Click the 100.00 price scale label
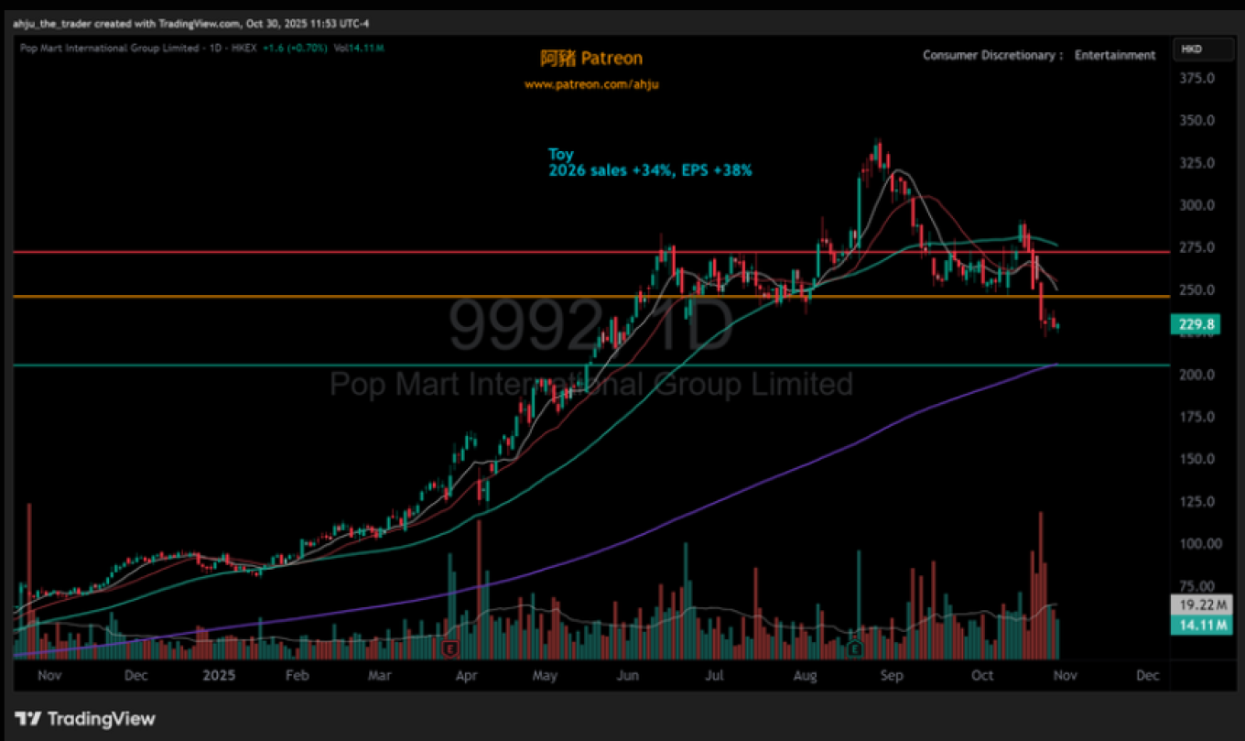Viewport: 1245px width, 741px height. [1198, 544]
